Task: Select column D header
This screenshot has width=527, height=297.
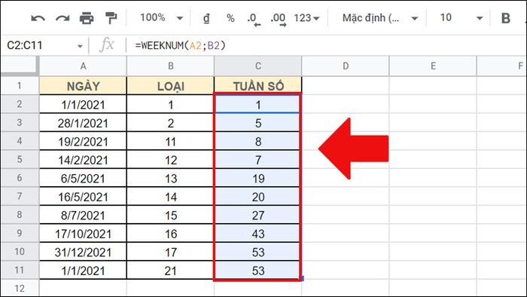Action: (346, 66)
